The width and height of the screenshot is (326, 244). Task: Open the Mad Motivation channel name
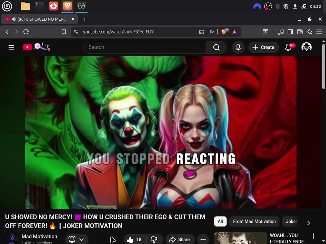tap(39, 236)
